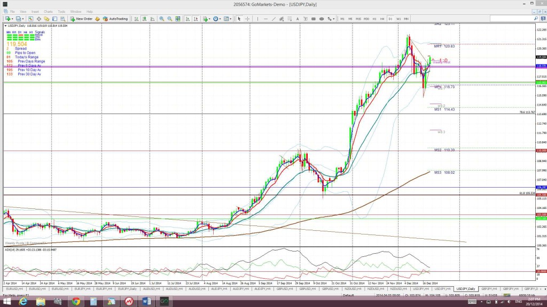
Task: Switch chart to line chart mode
Action: pyautogui.click(x=152, y=19)
